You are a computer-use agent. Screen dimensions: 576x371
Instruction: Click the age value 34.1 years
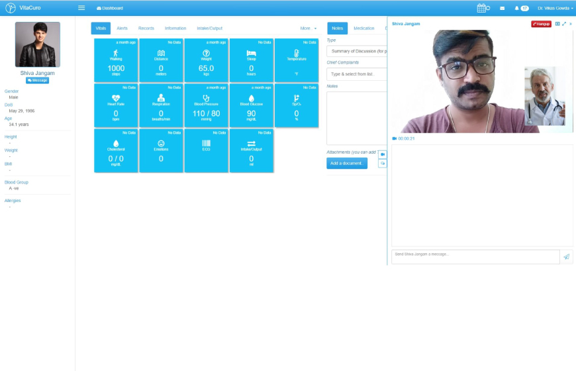[x=19, y=125]
